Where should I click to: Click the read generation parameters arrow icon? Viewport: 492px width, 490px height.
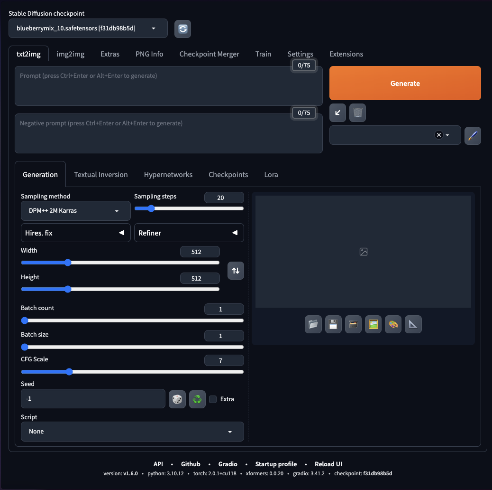click(337, 113)
